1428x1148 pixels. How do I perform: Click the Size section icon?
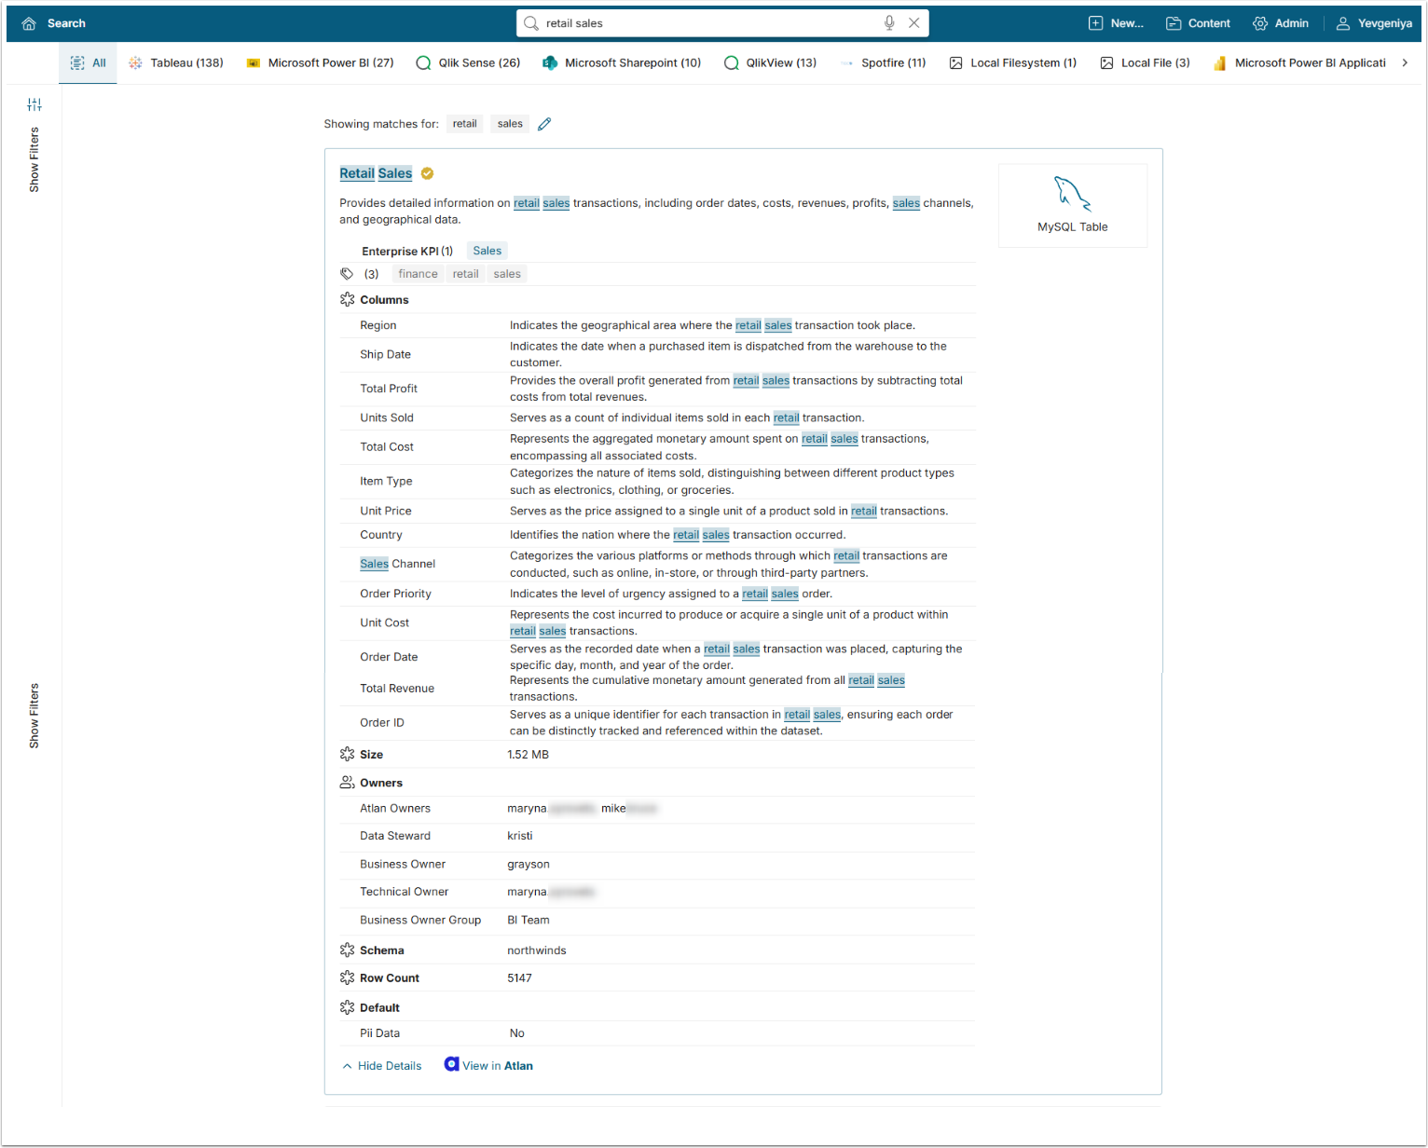pos(348,755)
